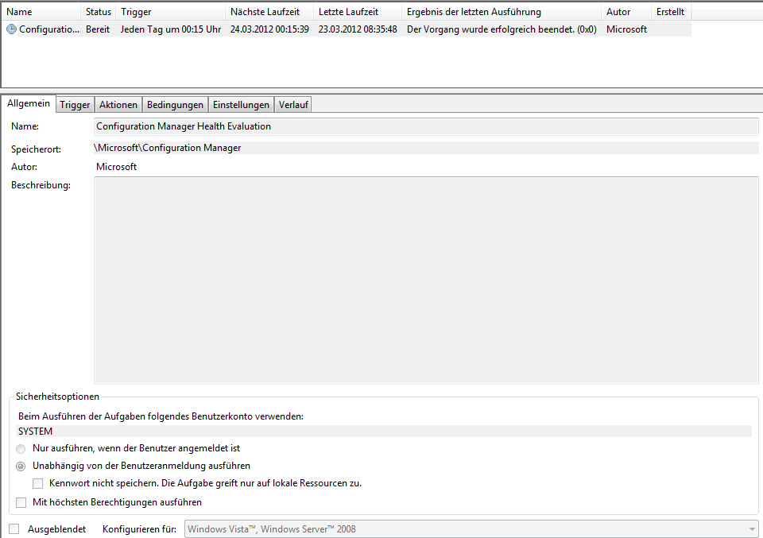Viewport: 763px width, 538px height.
Task: Select the Allgemein tab
Action: coord(29,103)
